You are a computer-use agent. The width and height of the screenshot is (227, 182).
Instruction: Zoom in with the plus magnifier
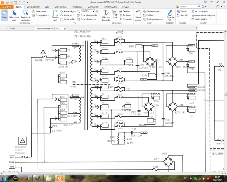tap(97, 11)
